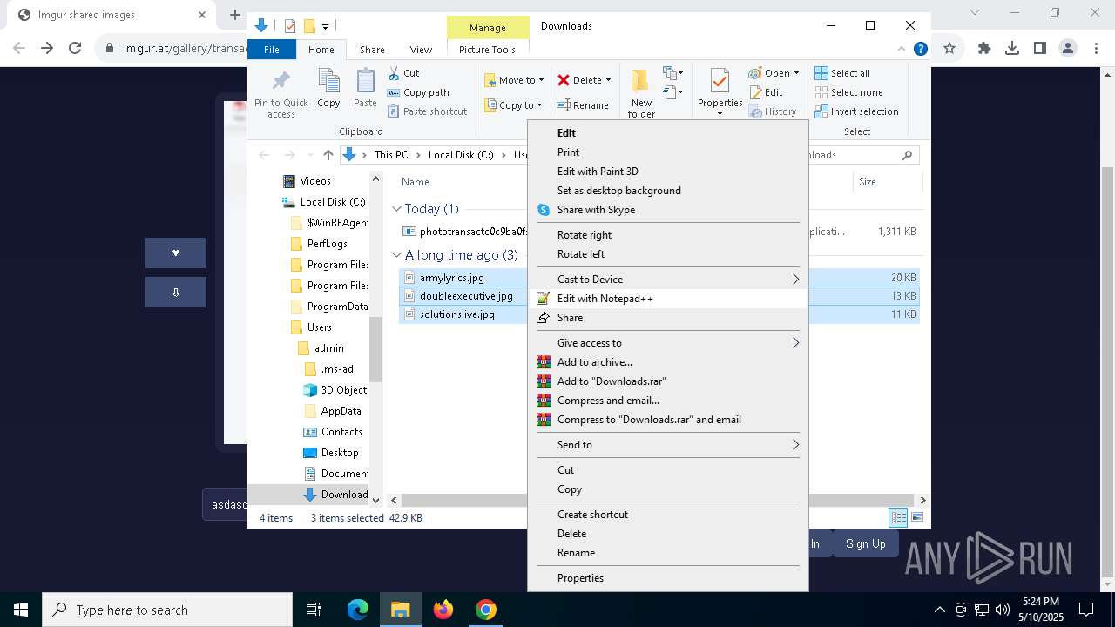Click History in the ribbon
The image size is (1115, 627).
coord(772,111)
